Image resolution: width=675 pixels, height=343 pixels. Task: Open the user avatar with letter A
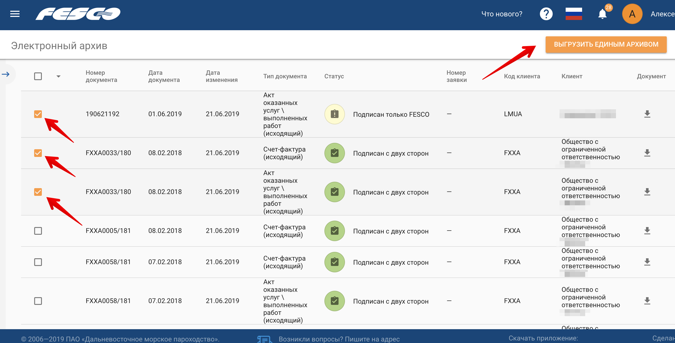tap(632, 14)
